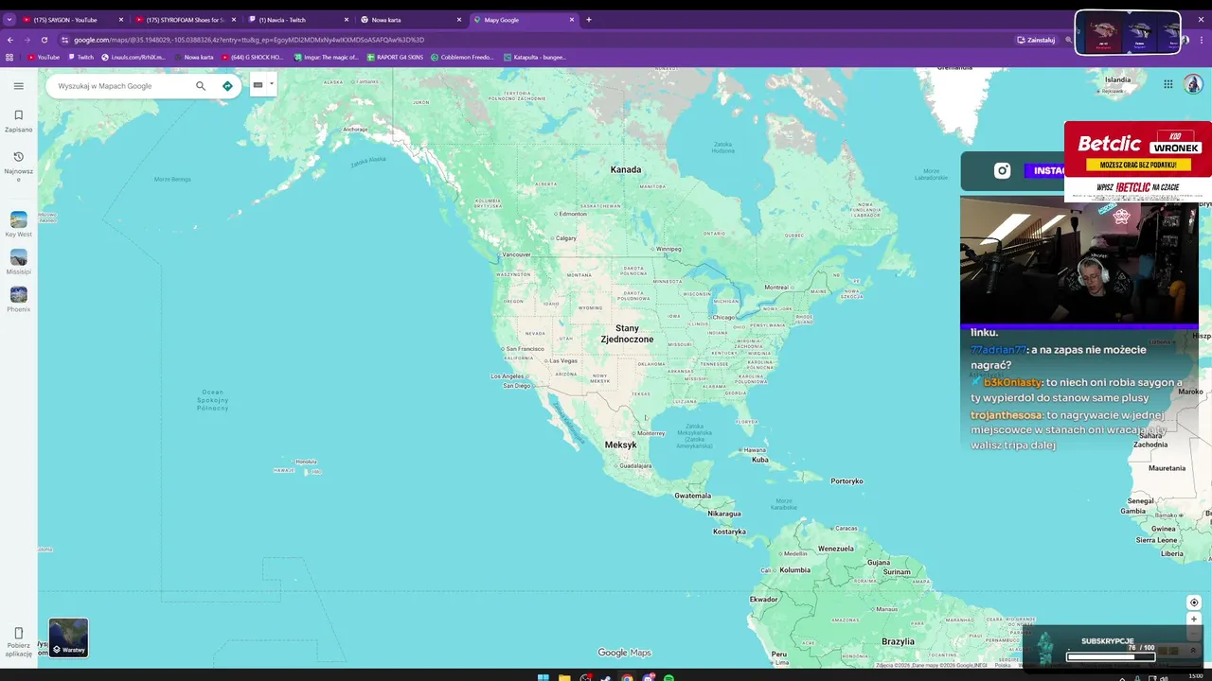The image size is (1212, 681).
Task: Toggle Warstwy satellite layer thumbnail
Action: (68, 637)
